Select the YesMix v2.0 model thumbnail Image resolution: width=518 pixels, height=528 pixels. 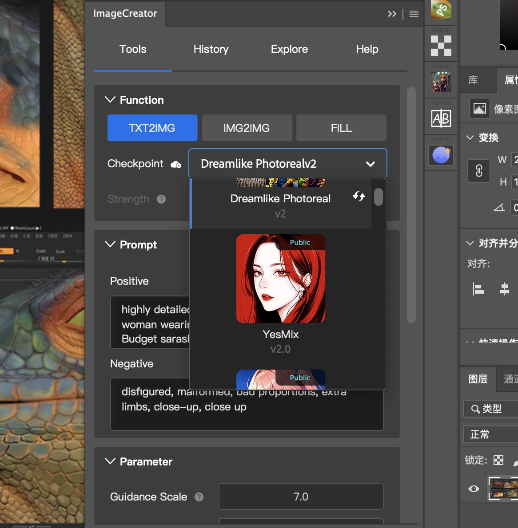[x=281, y=279]
